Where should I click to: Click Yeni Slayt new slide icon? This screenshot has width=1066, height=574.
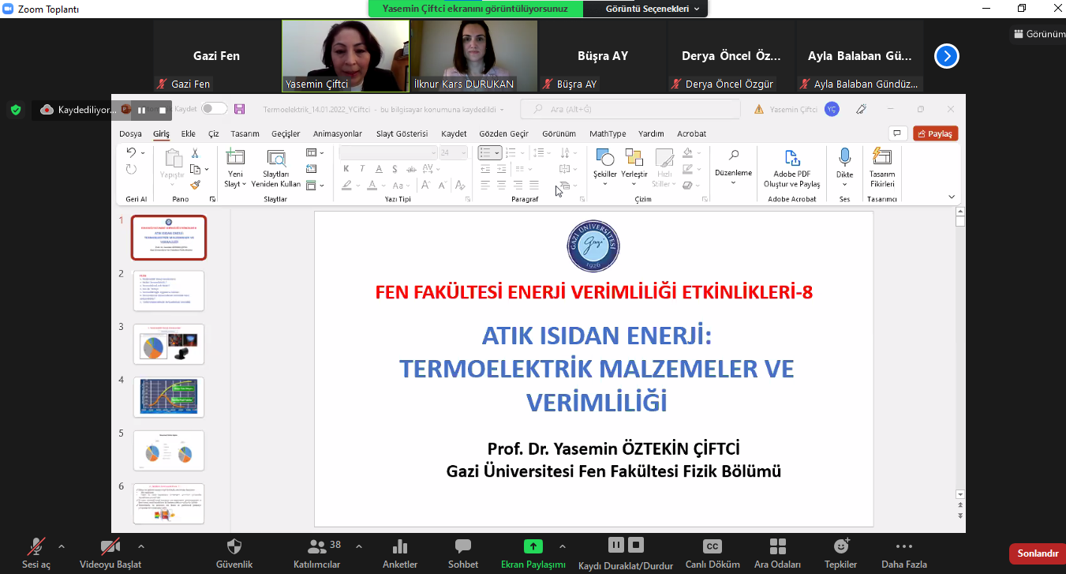235,157
